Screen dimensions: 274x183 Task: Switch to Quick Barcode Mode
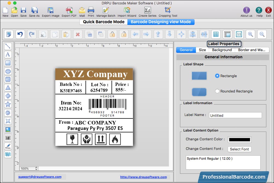click(x=104, y=22)
